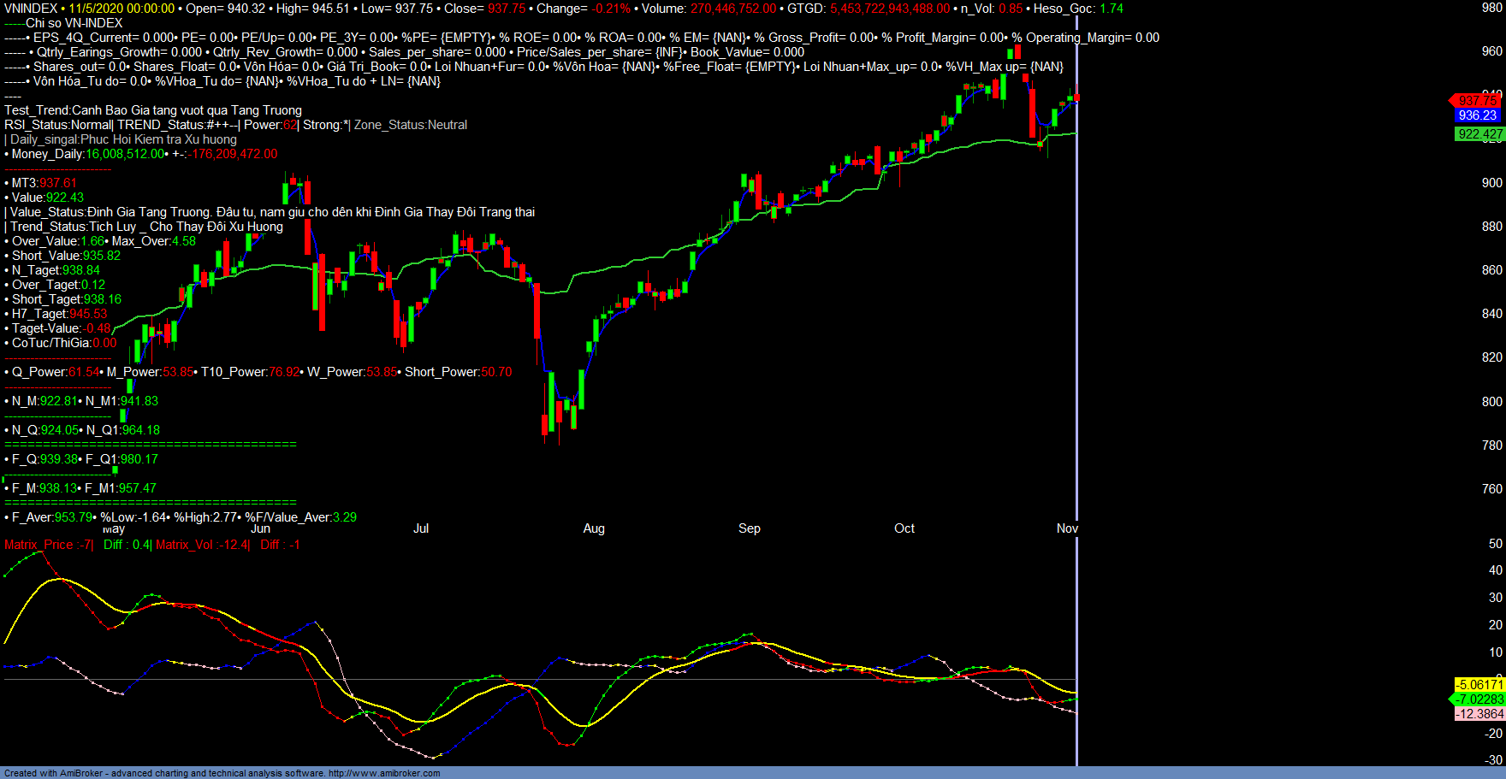Click the pink -12.3864 indicator label
This screenshot has height=779, width=1506.
(x=1479, y=714)
